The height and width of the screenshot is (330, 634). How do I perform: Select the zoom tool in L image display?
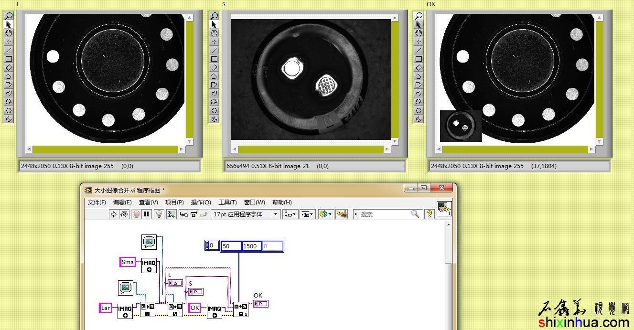(9, 16)
